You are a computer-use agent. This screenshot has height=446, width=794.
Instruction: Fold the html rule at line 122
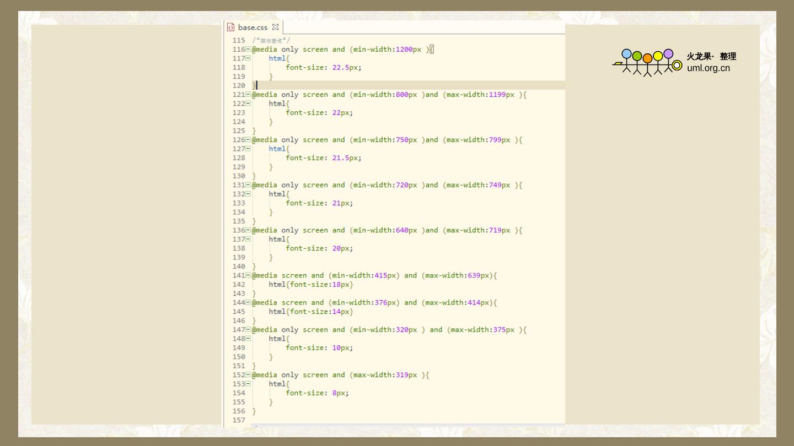248,104
